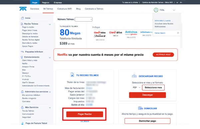Screen dimensions: 200x129
Task: Click the Cerrar Sesión link
Action: click(x=160, y=33)
